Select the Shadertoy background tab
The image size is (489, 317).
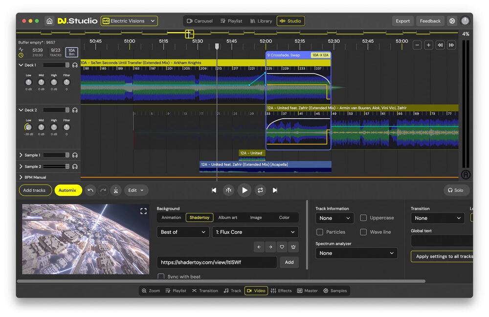(x=199, y=217)
